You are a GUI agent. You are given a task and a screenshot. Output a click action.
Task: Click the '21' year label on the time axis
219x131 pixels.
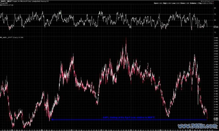[72, 130]
